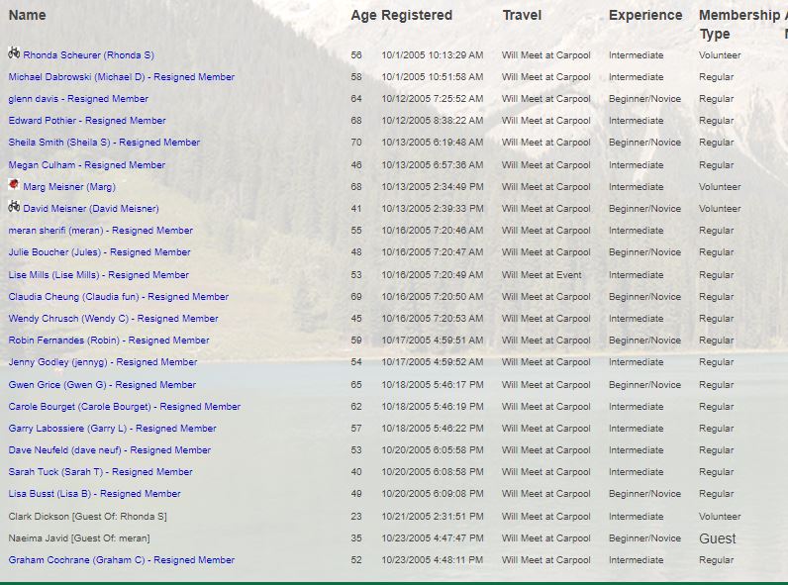
Task: Open Robin Fernandes' profile link
Action: pyautogui.click(x=109, y=341)
